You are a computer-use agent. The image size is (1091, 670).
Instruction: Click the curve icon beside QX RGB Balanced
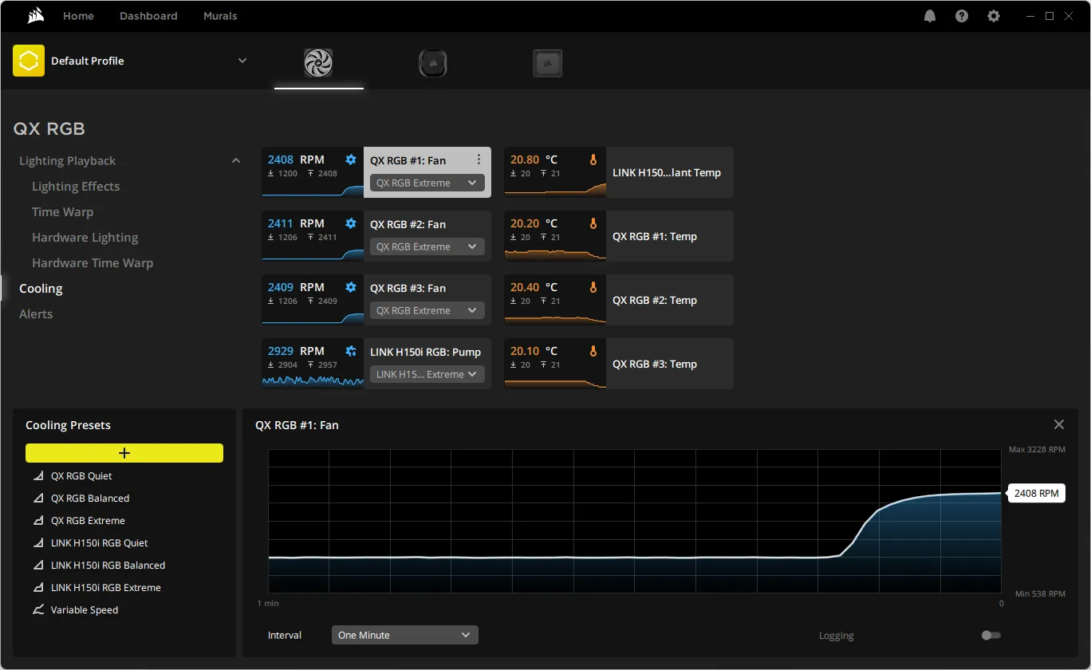[38, 499]
